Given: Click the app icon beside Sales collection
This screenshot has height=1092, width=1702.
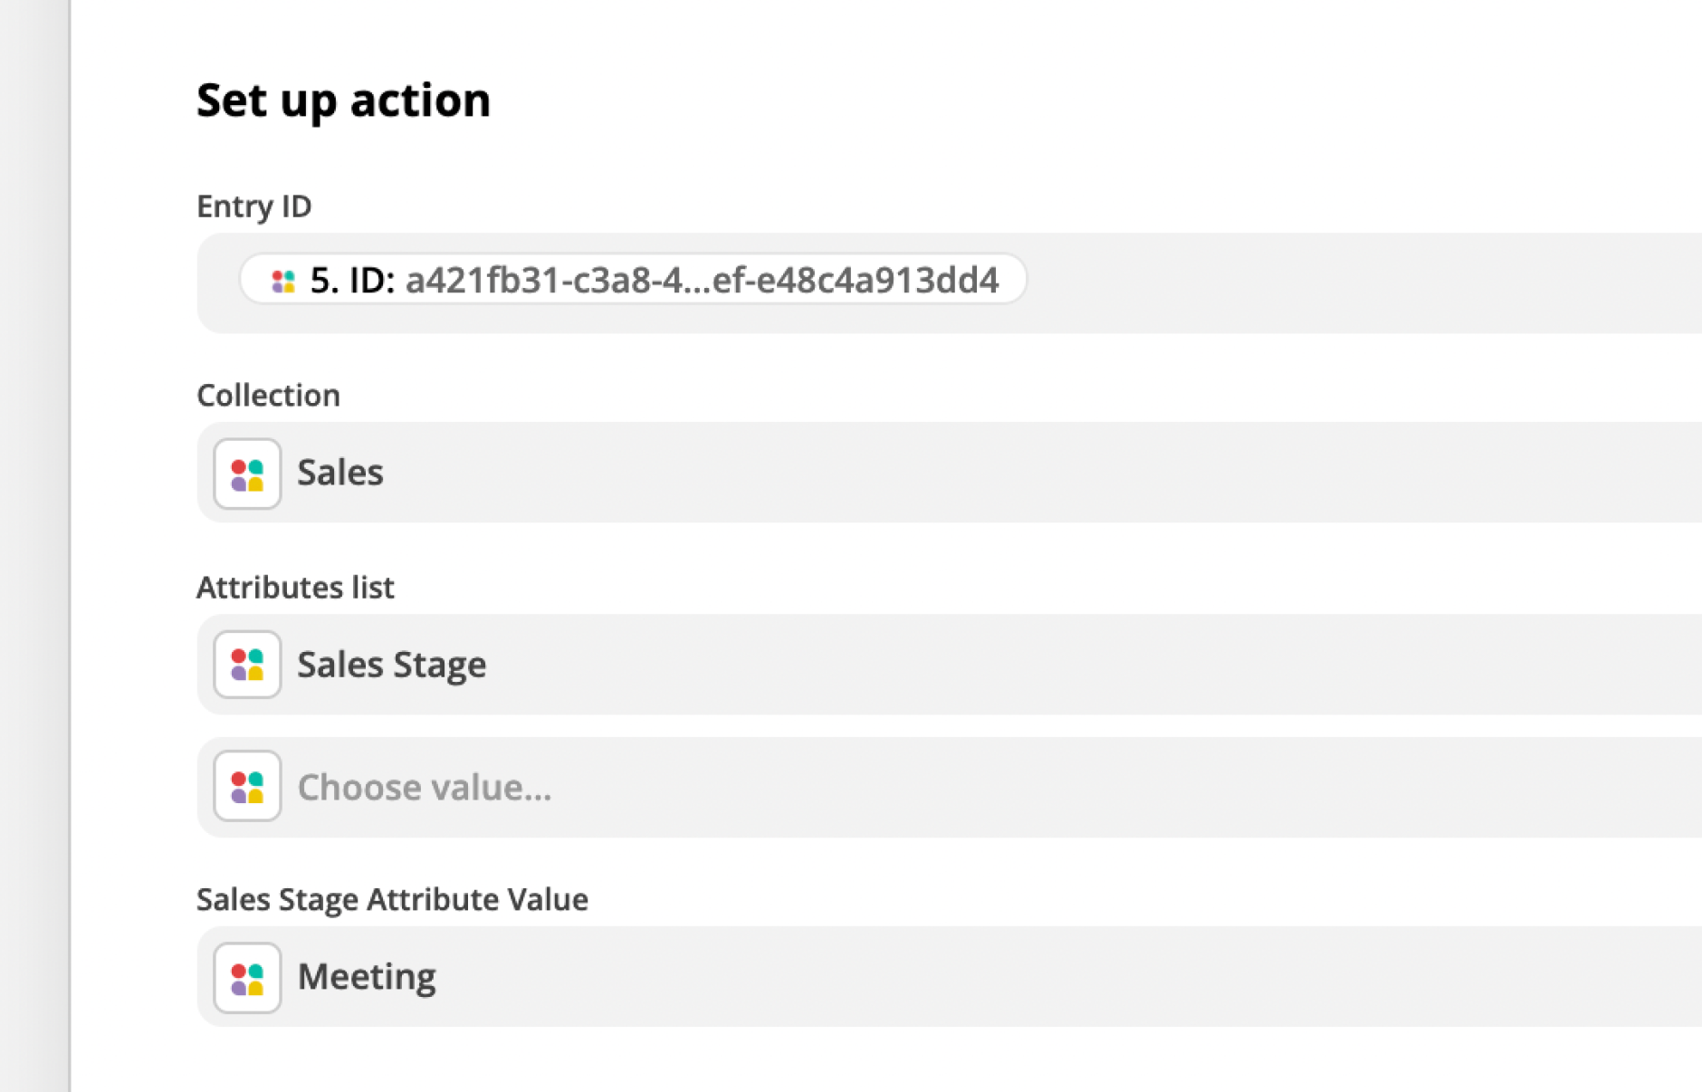Looking at the screenshot, I should pyautogui.click(x=247, y=474).
